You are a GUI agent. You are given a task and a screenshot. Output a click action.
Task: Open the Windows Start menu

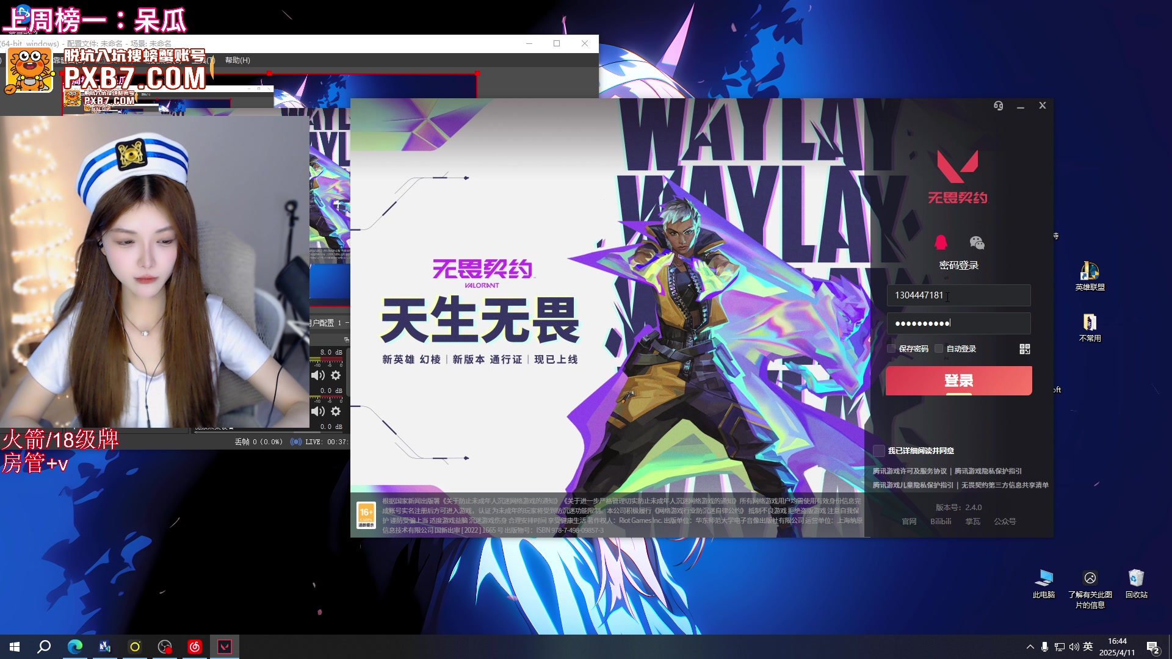(15, 647)
